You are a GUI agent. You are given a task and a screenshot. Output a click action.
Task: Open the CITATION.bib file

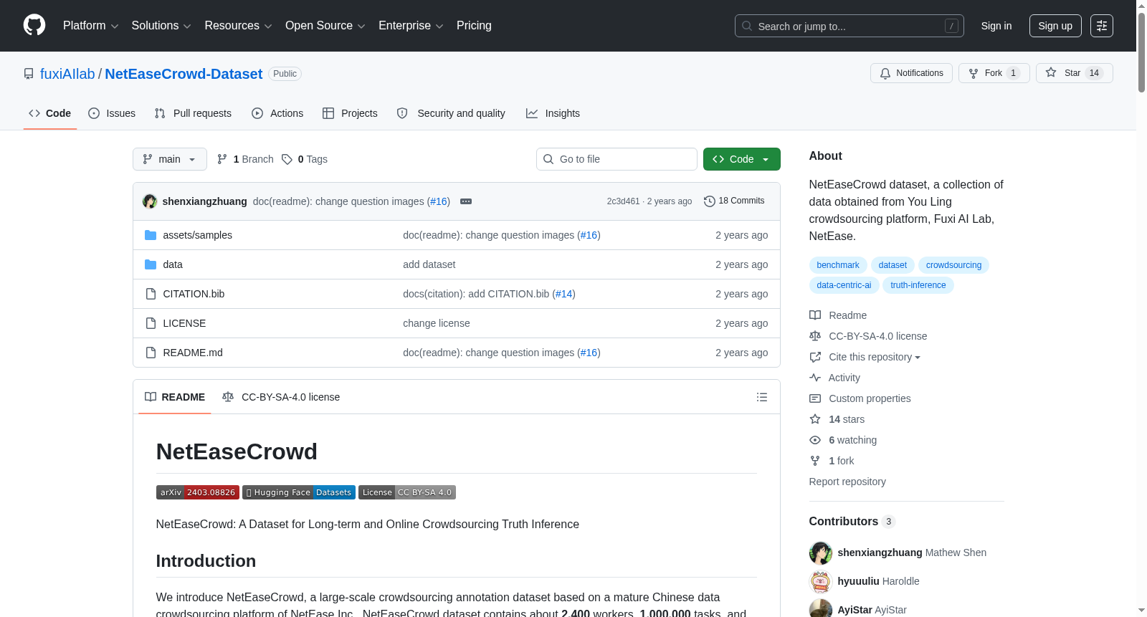click(x=194, y=294)
